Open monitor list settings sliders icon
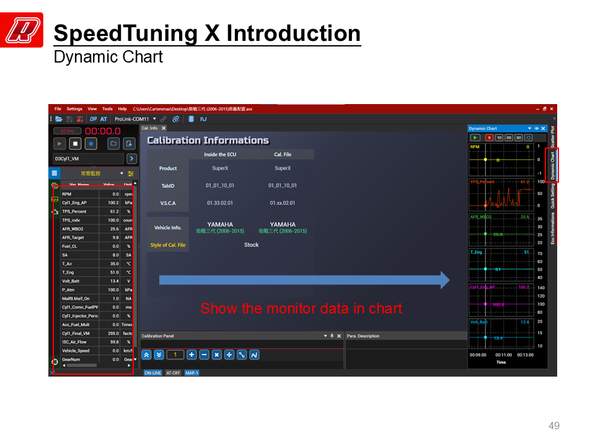Image resolution: width=595 pixels, height=446 pixels. click(x=131, y=173)
